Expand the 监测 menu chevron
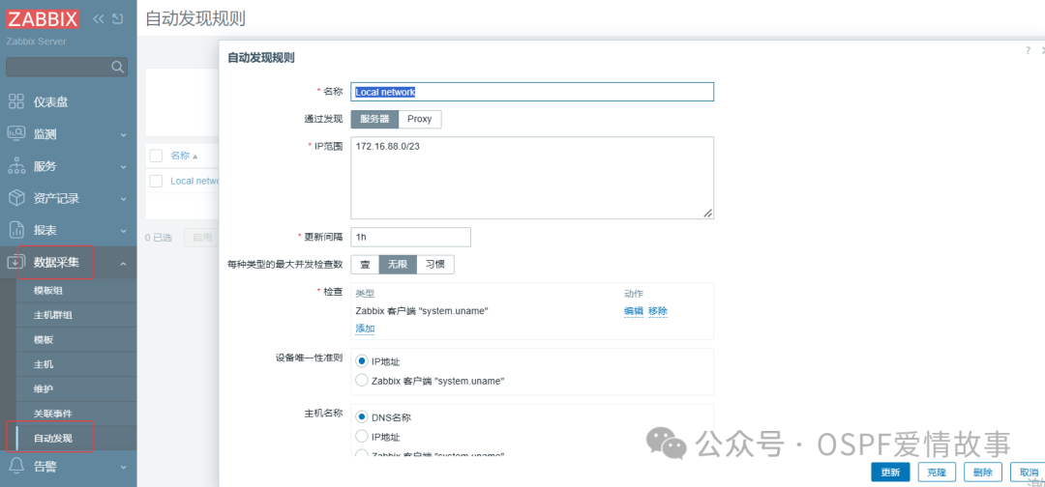Screen dimensions: 1045x487 click(123, 134)
